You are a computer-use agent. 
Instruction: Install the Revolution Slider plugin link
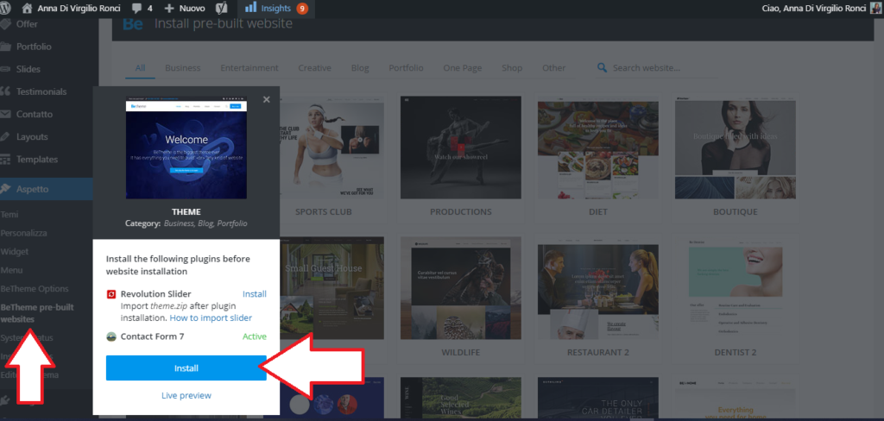tap(255, 293)
